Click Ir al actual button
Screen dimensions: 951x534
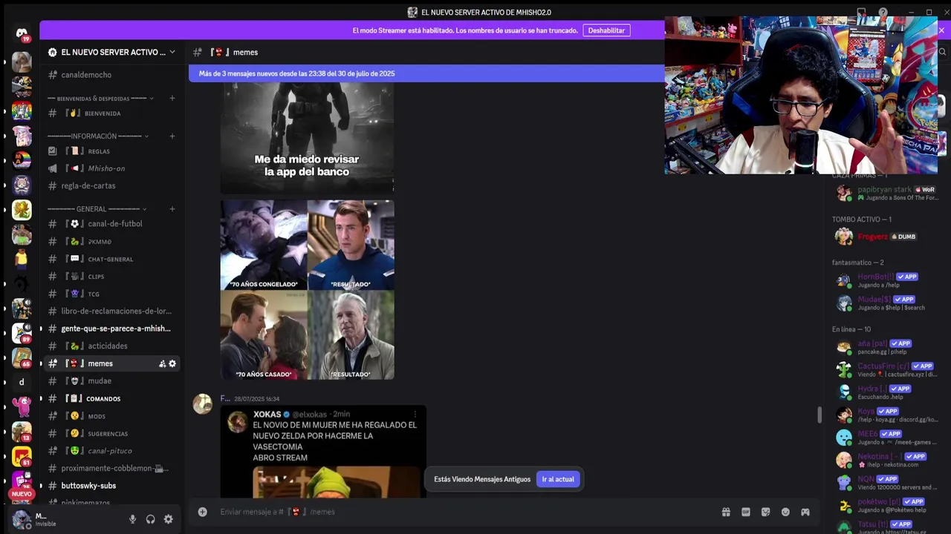pos(558,479)
